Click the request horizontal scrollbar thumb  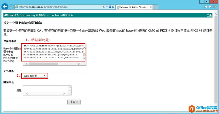tap(44, 64)
